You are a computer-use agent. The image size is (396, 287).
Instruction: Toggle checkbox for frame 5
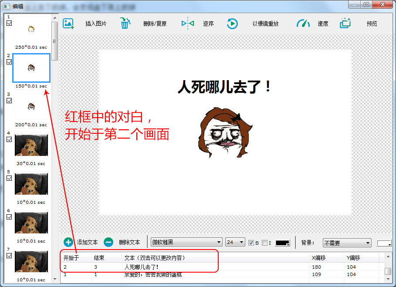9,178
